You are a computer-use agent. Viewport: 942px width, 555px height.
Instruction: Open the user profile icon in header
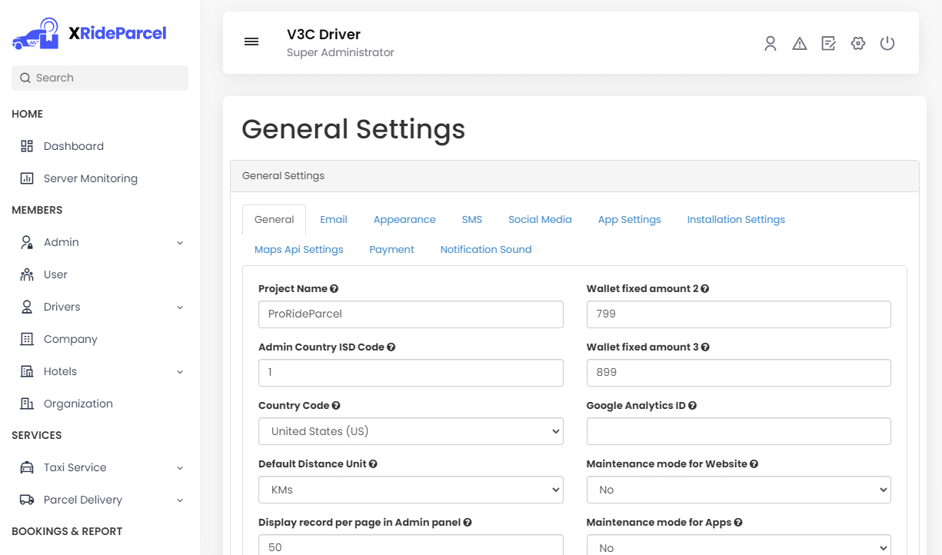[771, 44]
